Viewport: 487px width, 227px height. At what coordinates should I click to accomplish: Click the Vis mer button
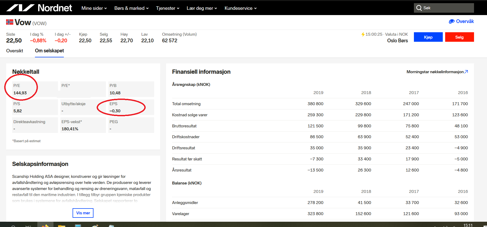pos(83,213)
